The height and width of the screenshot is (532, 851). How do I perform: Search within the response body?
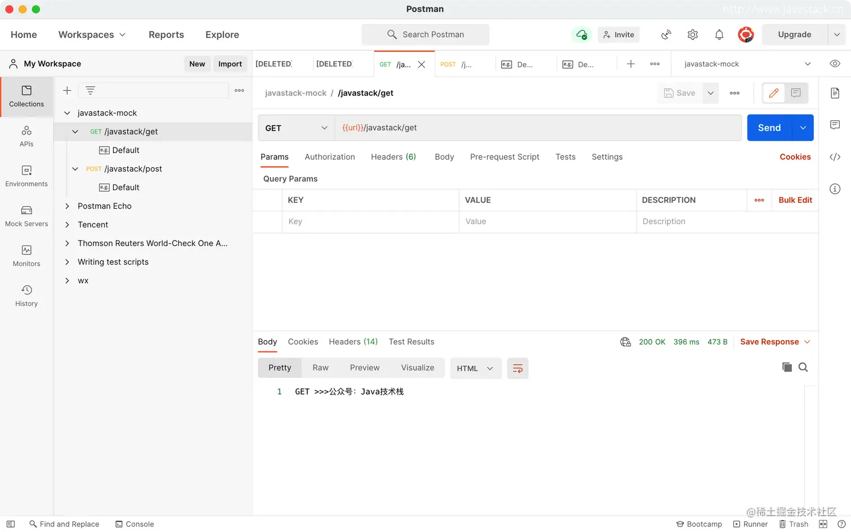(803, 368)
